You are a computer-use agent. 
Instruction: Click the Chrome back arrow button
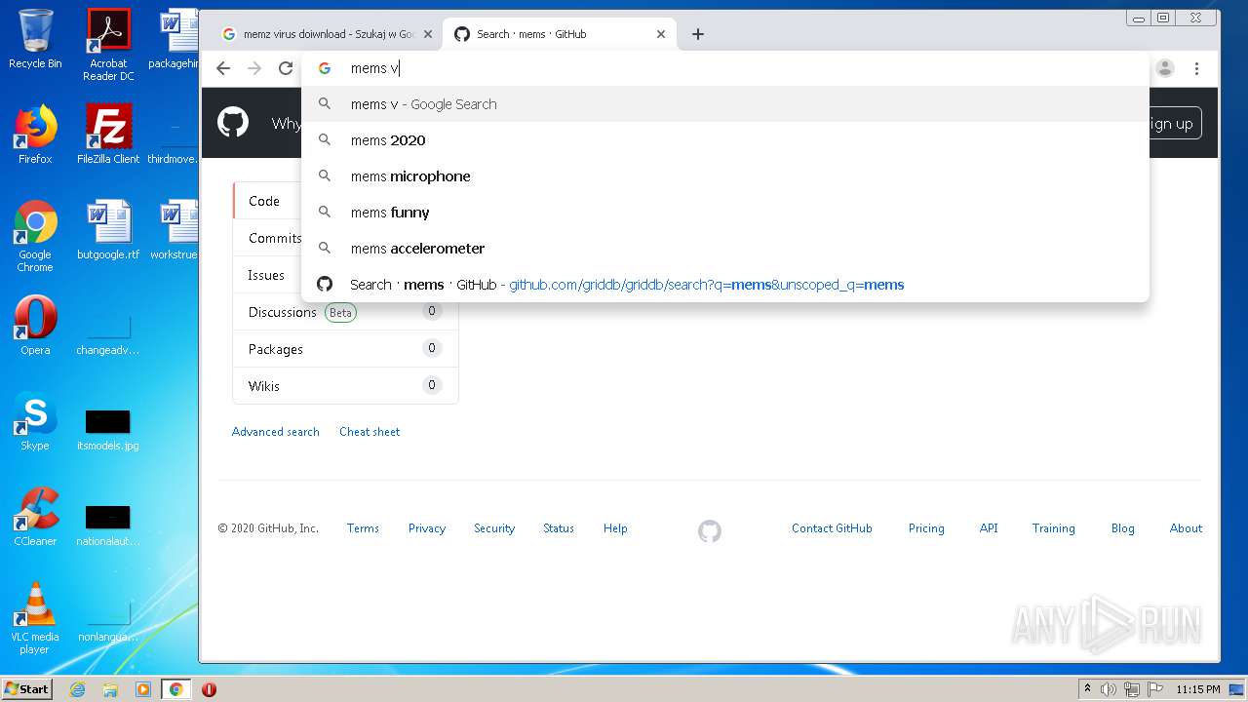click(223, 68)
